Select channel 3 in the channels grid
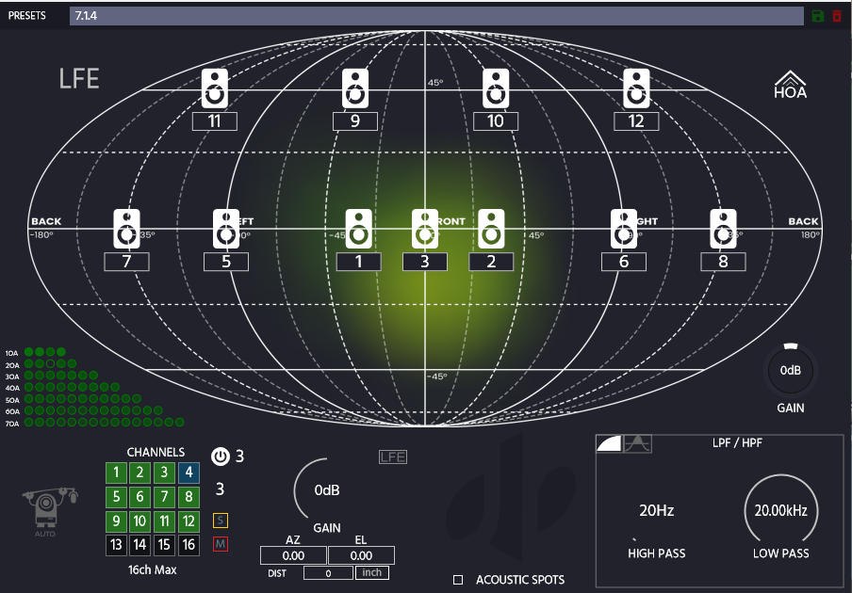This screenshot has width=852, height=593. pyautogui.click(x=164, y=473)
